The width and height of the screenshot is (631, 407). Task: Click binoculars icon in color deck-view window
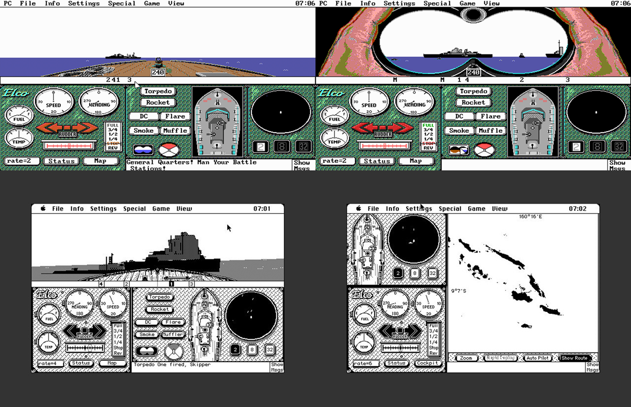pos(143,150)
